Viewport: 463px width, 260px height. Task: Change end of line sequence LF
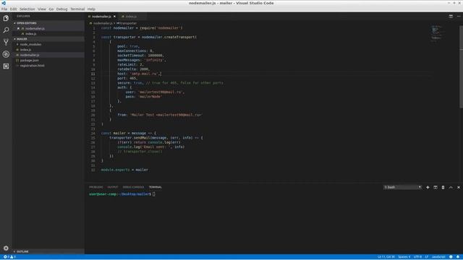click(427, 257)
